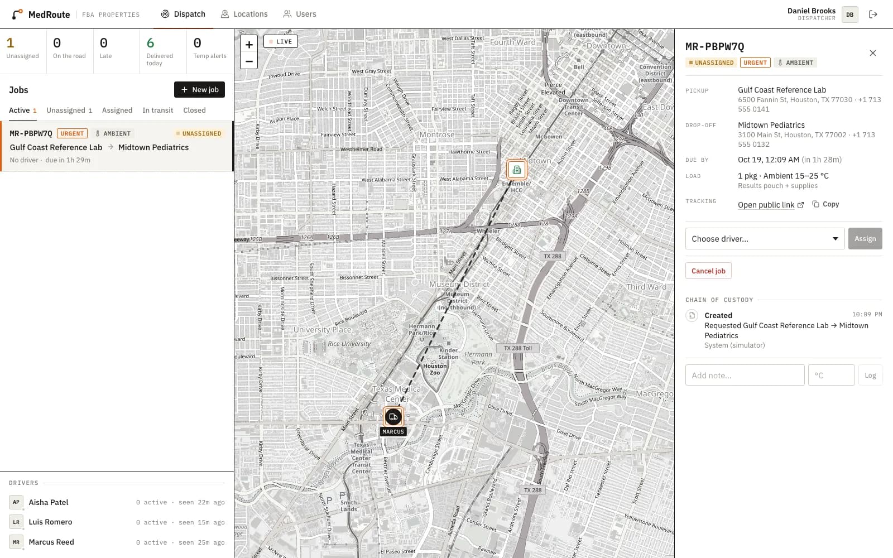
Task: Click the DB user avatar
Action: [x=849, y=15]
